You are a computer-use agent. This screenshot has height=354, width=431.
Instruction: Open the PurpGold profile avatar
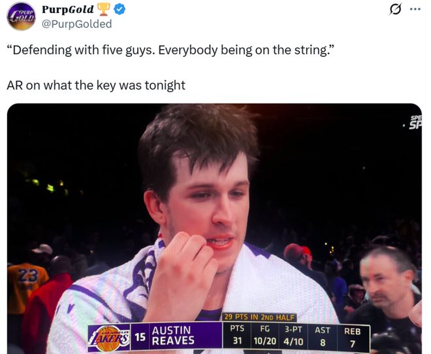click(x=22, y=16)
